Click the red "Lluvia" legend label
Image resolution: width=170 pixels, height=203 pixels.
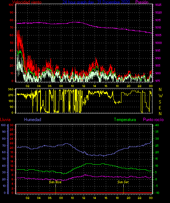point(5,120)
